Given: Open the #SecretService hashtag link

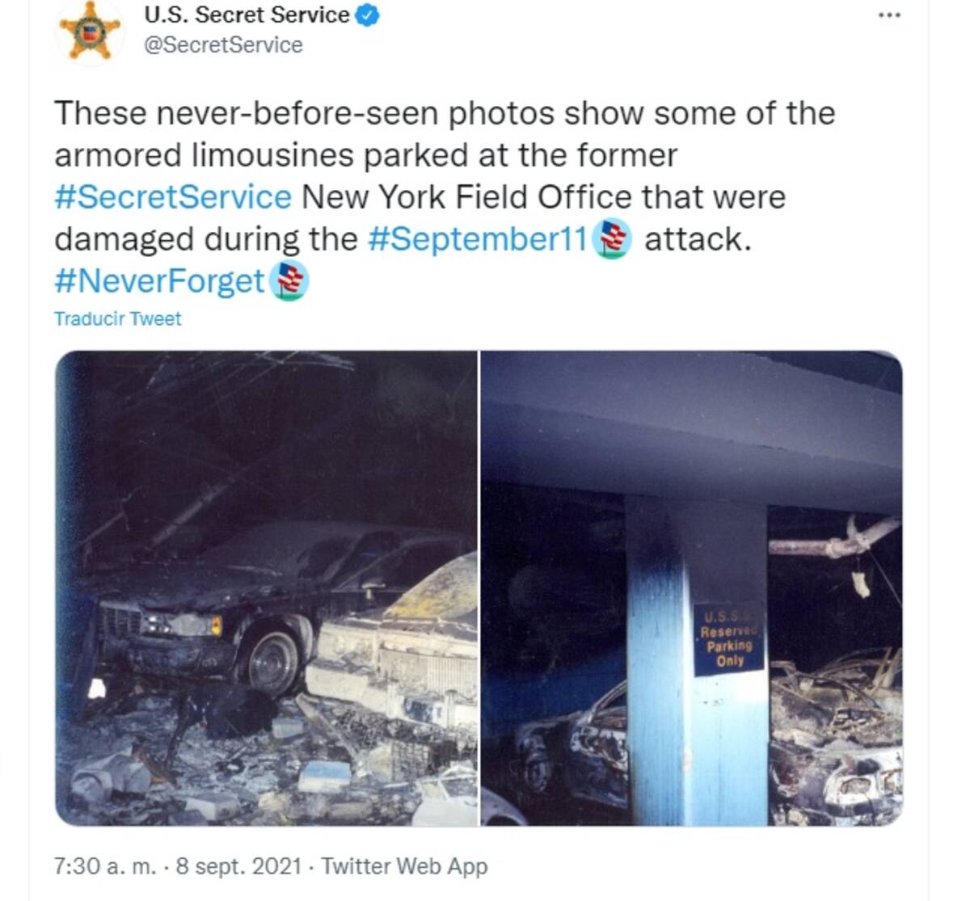Looking at the screenshot, I should [173, 196].
